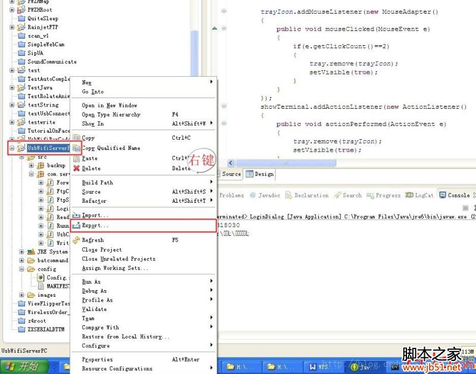Click the Paste icon in context menu
Screen dimensions: 476x374
pos(76,159)
